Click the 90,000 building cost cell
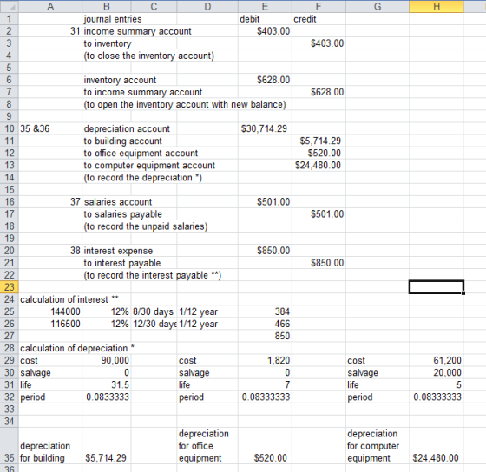The image size is (486, 472). click(106, 360)
